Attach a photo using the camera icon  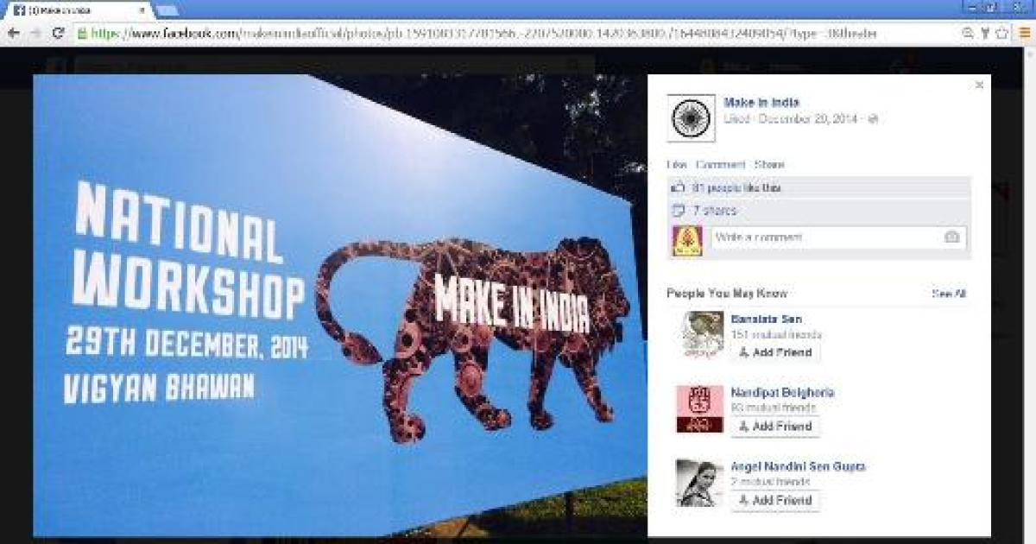click(x=951, y=237)
